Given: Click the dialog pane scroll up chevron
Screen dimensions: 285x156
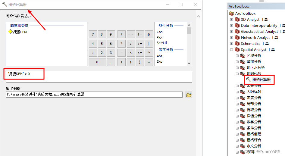Looking at the screenshot, I should (198, 17).
